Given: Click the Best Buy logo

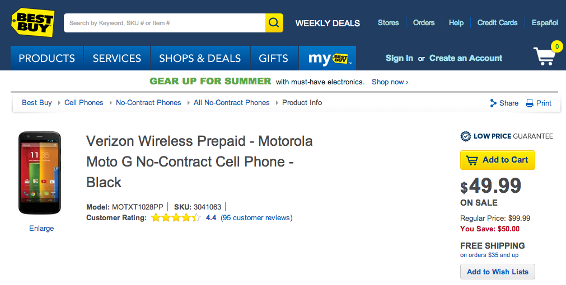Looking at the screenshot, I should point(33,22).
